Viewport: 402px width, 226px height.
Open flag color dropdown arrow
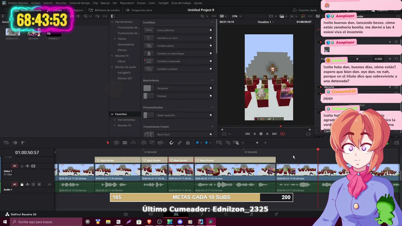point(201,143)
